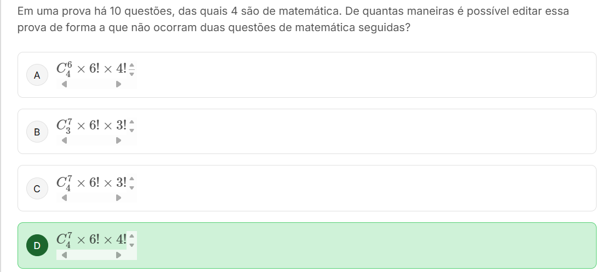
Task: Click the question text about 10 questões
Action: tap(293, 19)
